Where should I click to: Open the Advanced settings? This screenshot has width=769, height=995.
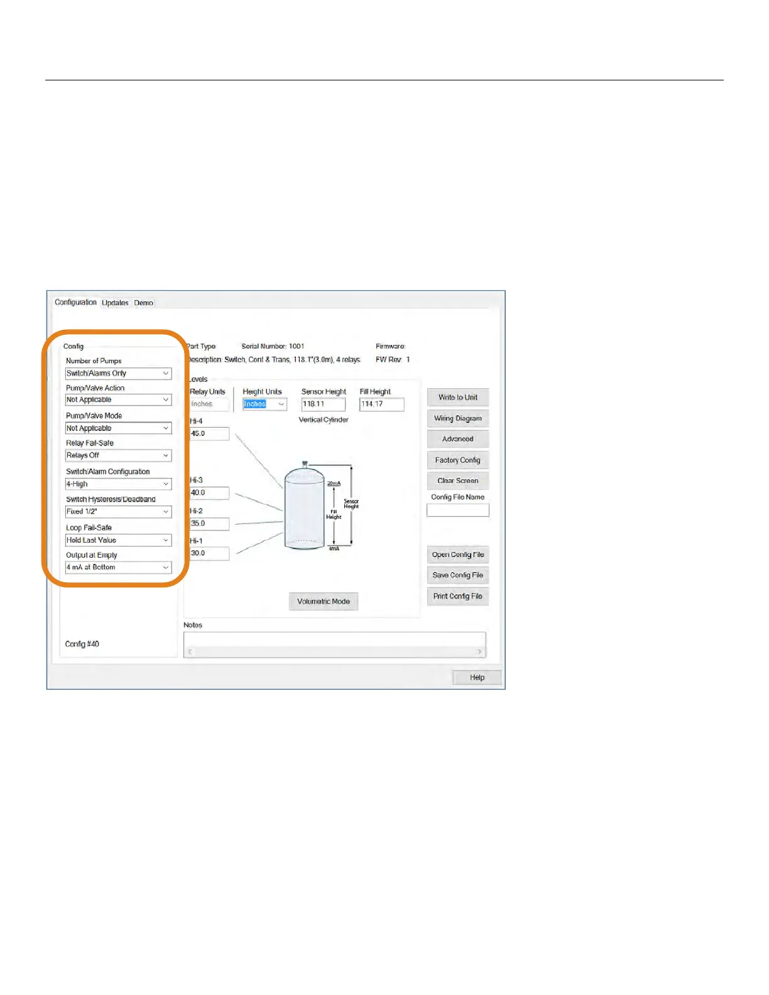click(458, 439)
